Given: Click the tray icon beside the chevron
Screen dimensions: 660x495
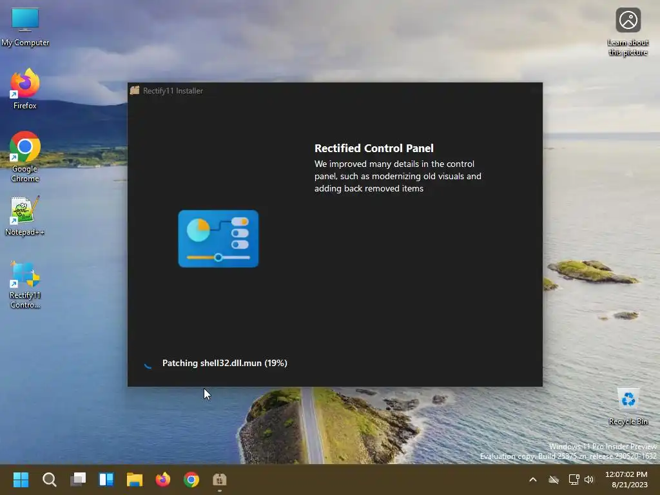Looking at the screenshot, I should [x=554, y=480].
